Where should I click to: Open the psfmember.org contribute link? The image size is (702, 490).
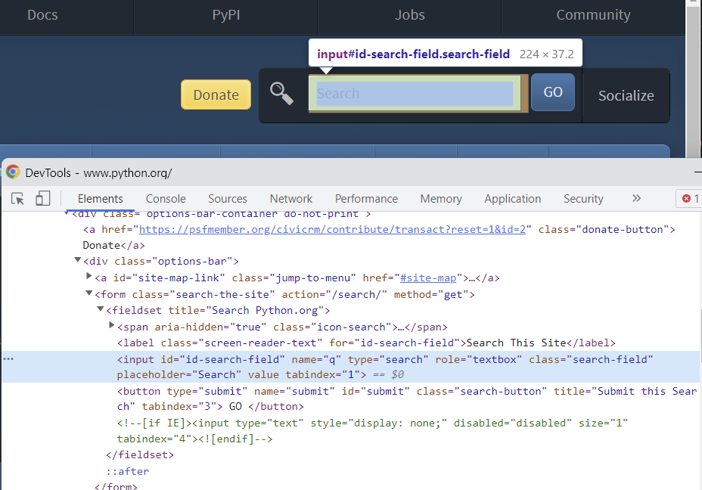332,230
